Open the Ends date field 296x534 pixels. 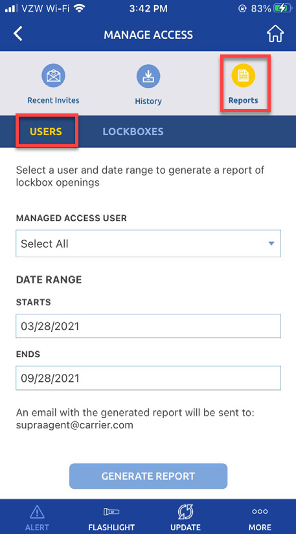click(148, 378)
